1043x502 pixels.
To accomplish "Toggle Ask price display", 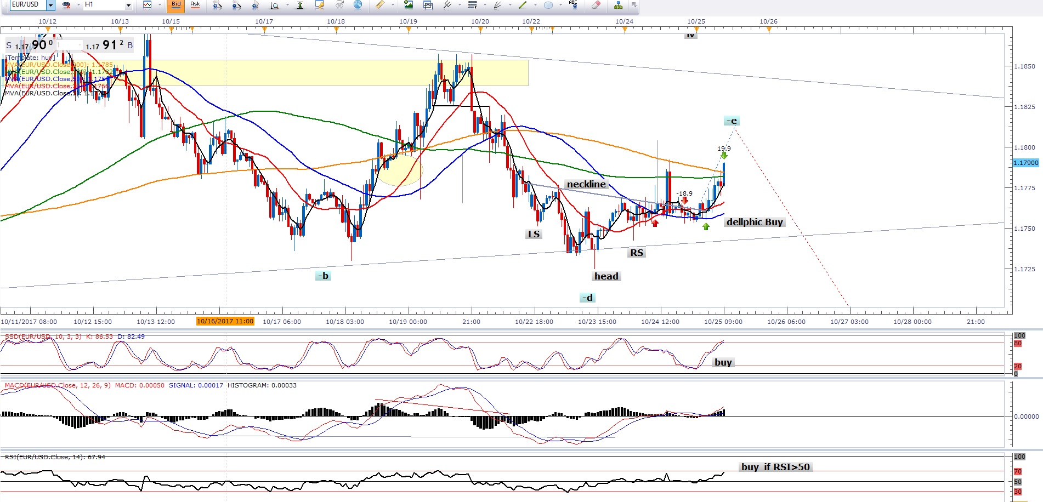I will (195, 5).
